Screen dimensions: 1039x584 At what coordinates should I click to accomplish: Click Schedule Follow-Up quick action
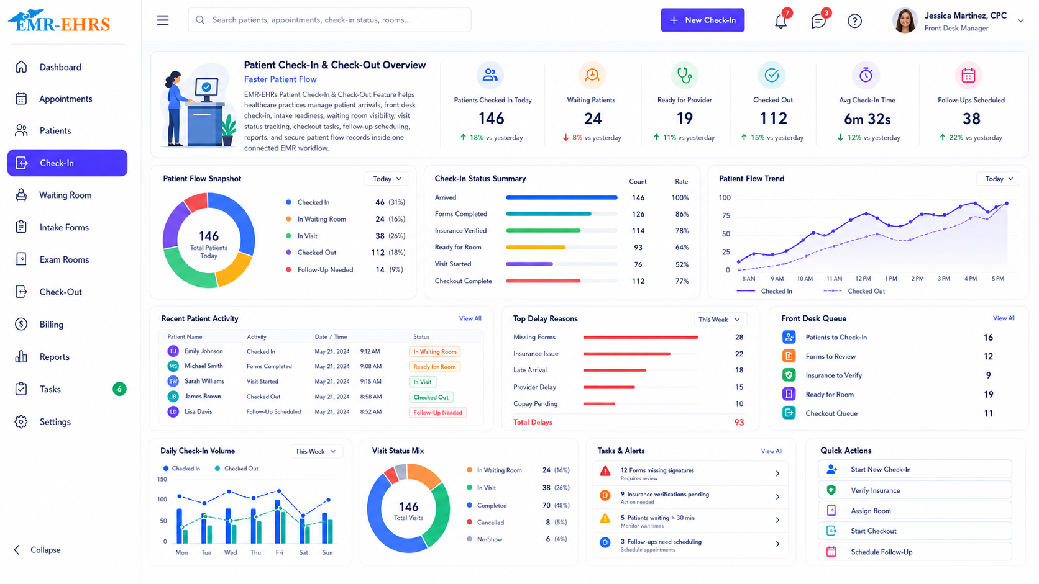coord(915,552)
